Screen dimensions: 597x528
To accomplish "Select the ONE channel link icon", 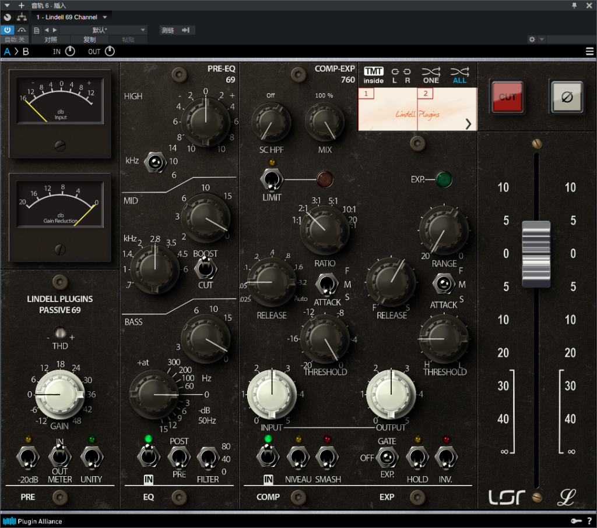I will pos(431,75).
